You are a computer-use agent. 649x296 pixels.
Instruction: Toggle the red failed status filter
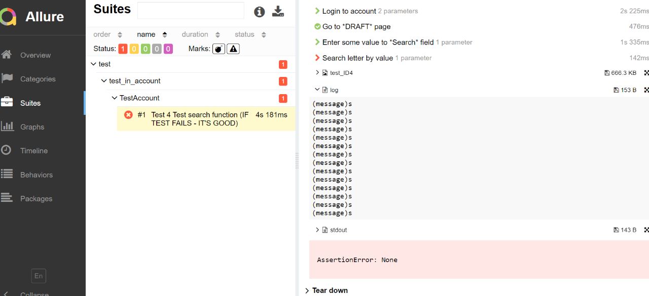pos(123,49)
